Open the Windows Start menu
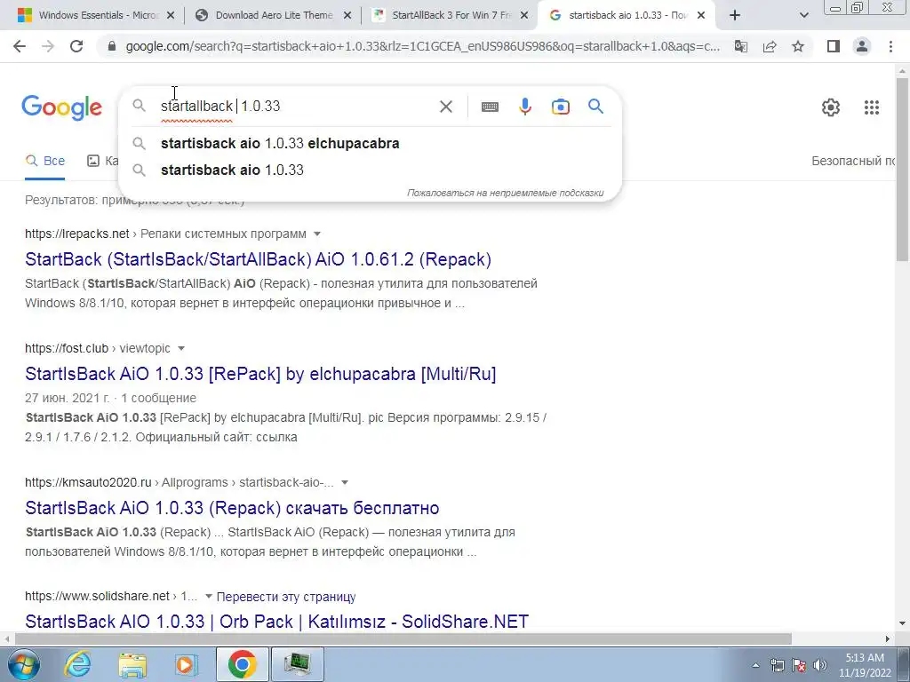Screen dimensions: 910x682 [x=23, y=664]
